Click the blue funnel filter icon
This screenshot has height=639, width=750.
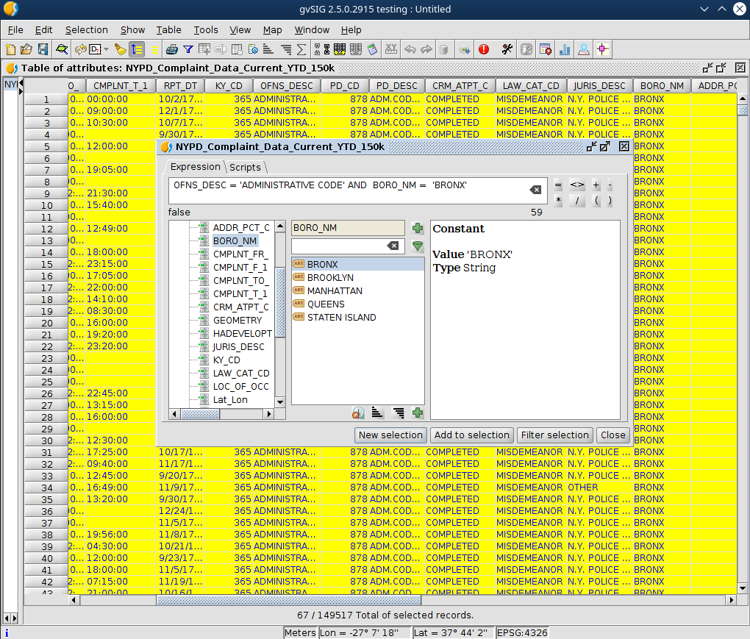tap(188, 49)
